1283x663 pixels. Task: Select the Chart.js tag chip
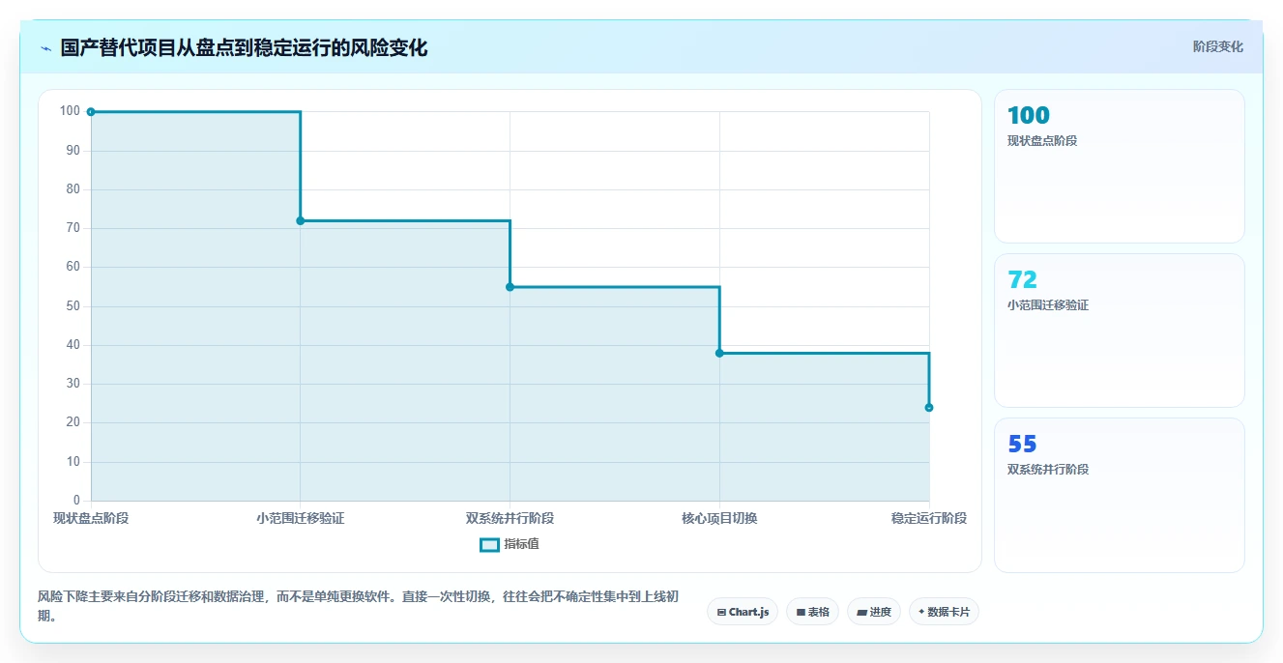click(743, 612)
